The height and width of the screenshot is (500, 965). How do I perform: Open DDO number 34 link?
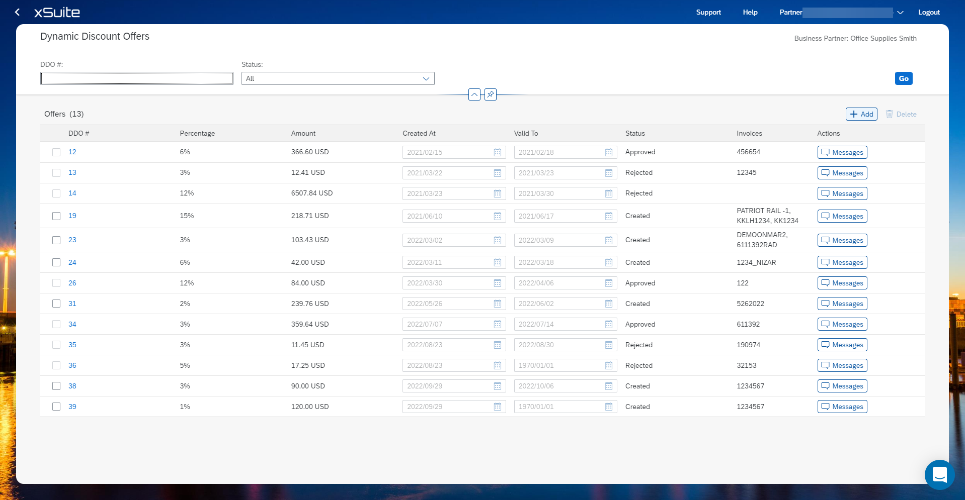coord(72,324)
